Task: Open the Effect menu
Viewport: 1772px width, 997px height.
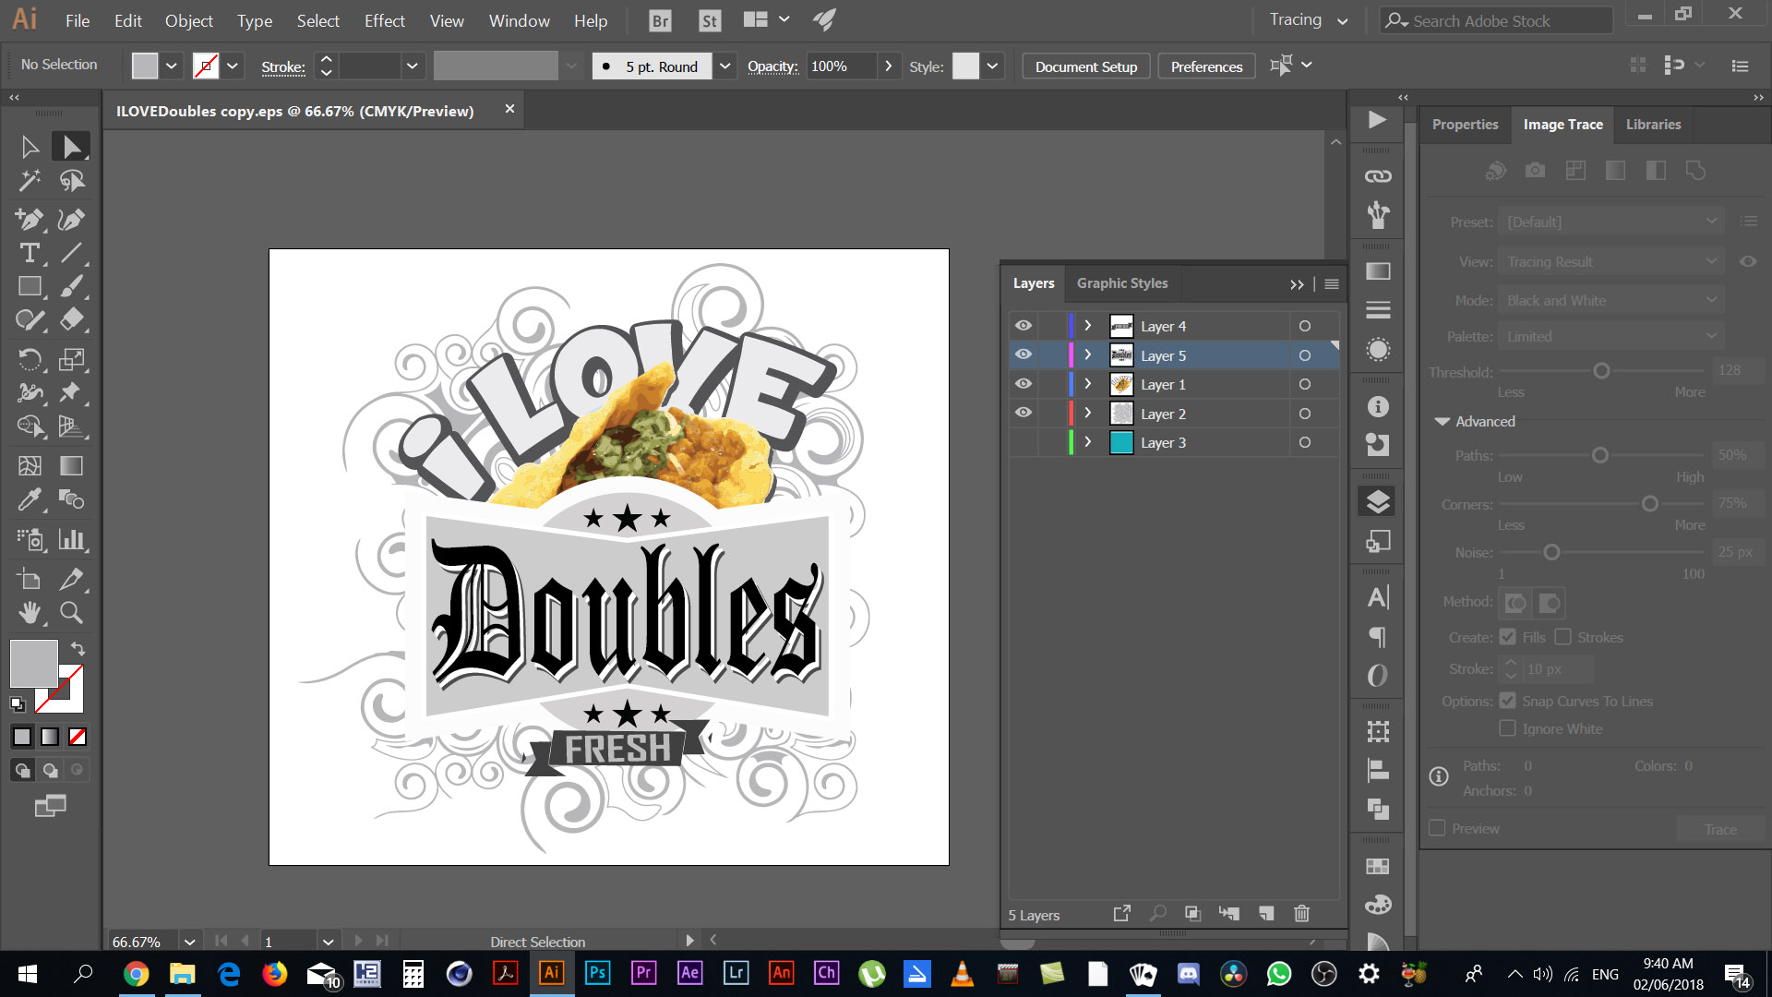Action: pyautogui.click(x=384, y=20)
